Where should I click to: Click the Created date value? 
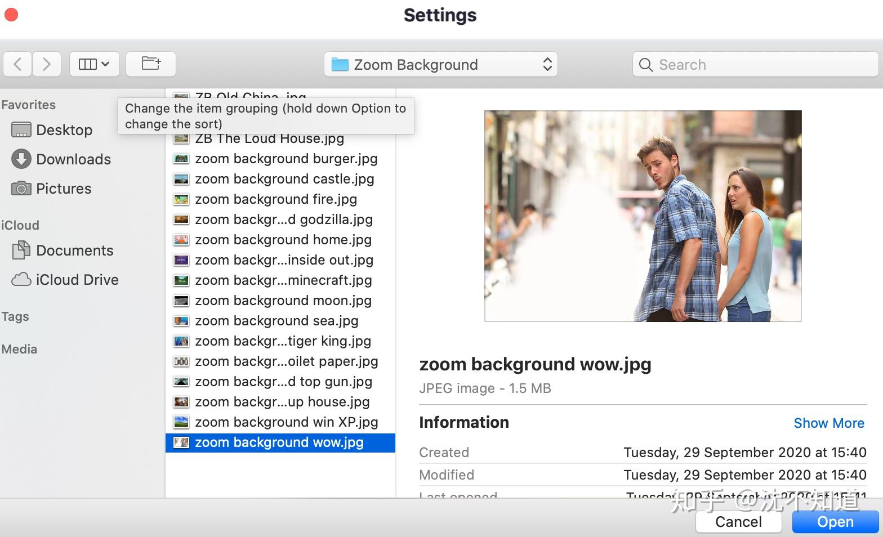pyautogui.click(x=745, y=453)
